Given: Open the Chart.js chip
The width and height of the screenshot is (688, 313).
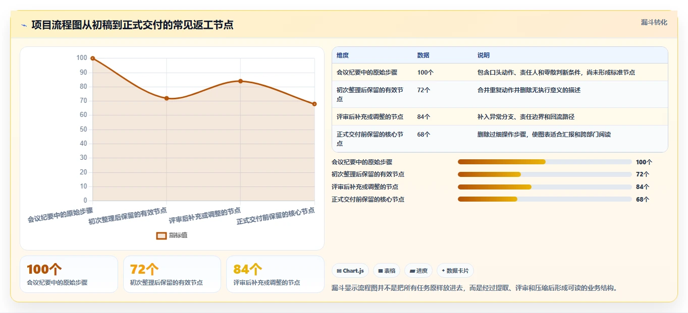Looking at the screenshot, I should point(350,271).
